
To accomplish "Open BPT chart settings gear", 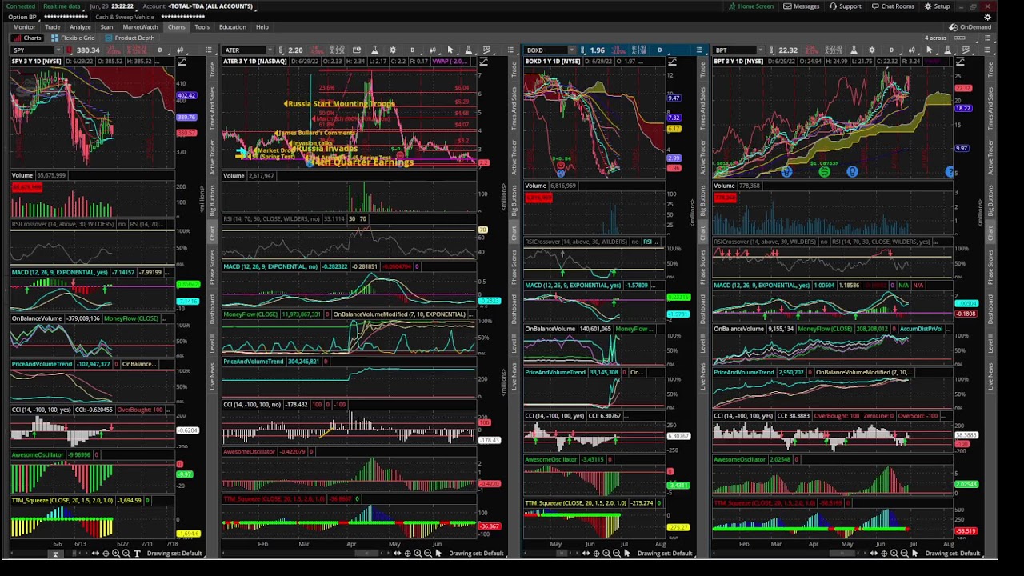I will [x=872, y=50].
